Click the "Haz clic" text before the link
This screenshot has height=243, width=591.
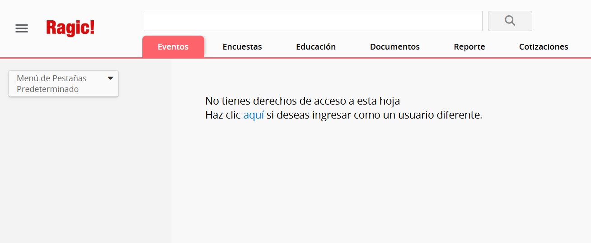[x=223, y=115]
